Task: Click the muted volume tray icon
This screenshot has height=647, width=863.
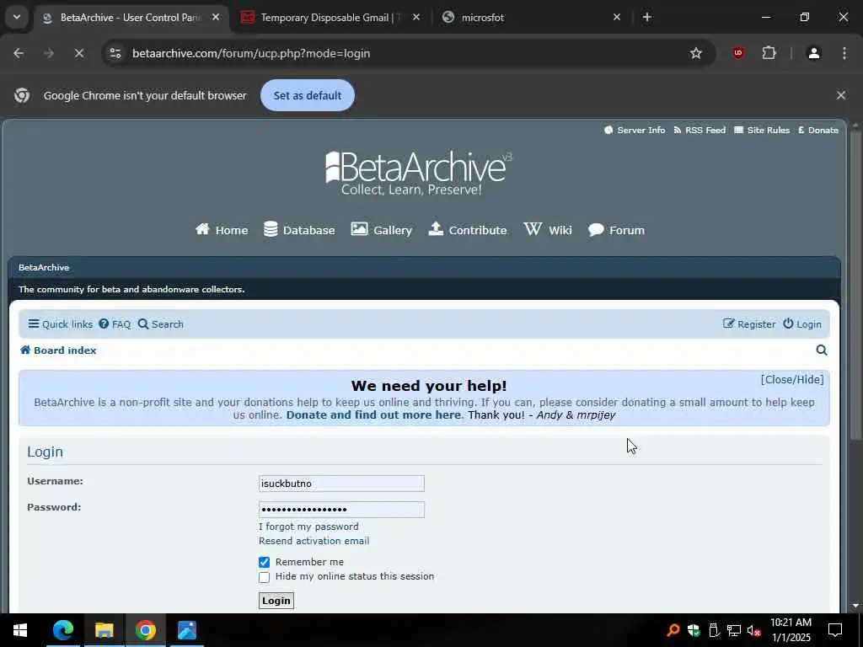Action: click(753, 630)
